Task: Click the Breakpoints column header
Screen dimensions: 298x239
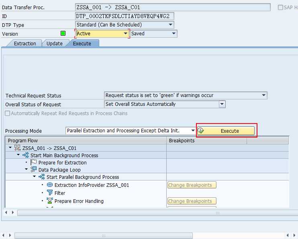Action: pos(206,141)
